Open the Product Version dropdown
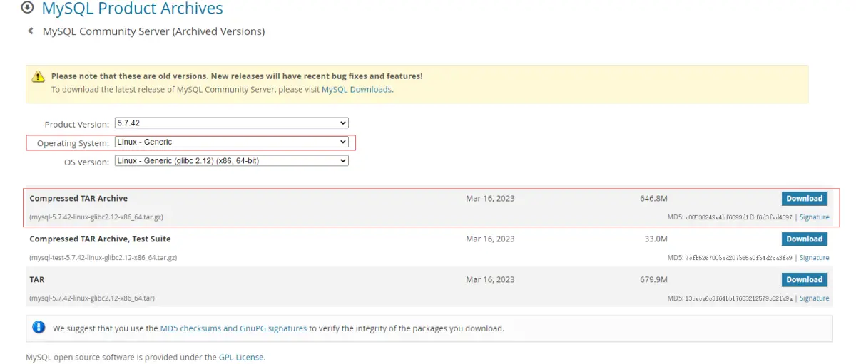856x364 pixels. [232, 123]
